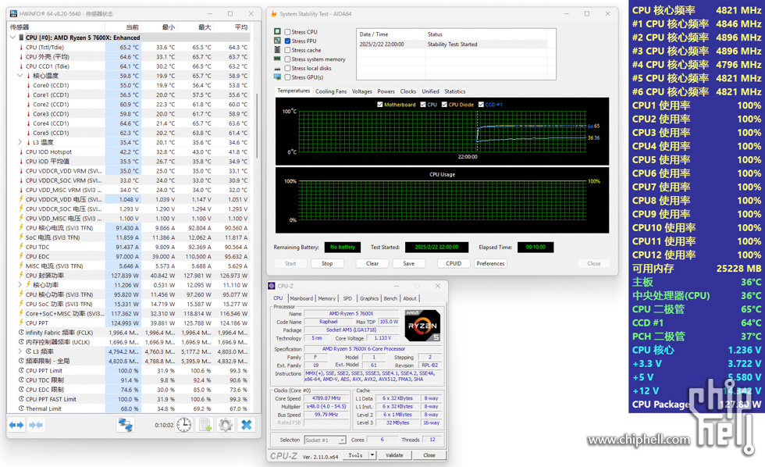The width and height of the screenshot is (765, 467).
Task: Click the Ryzen 5 logo in CPU-Z
Action: click(422, 326)
